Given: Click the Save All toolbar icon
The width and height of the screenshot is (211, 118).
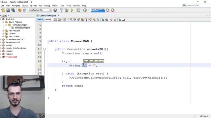Looking at the screenshot, I should [x=13, y=10].
